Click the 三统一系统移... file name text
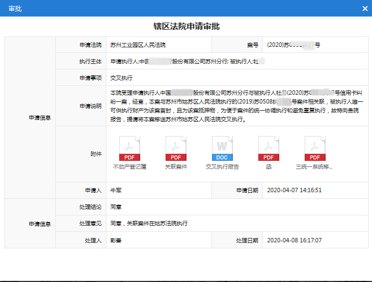 (315, 166)
